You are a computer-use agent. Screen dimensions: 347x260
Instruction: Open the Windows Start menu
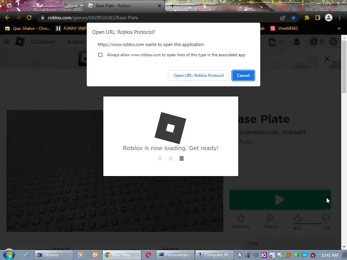[9, 255]
